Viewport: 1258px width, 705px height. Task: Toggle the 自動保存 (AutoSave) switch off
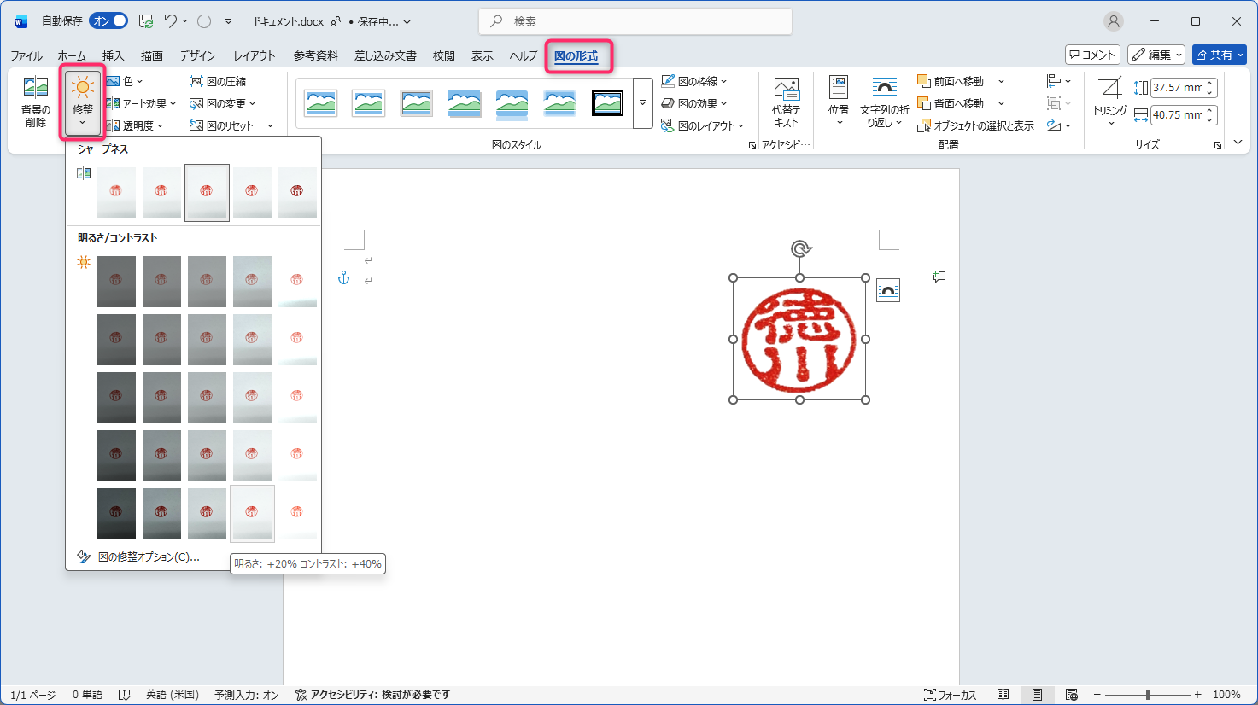coord(109,21)
